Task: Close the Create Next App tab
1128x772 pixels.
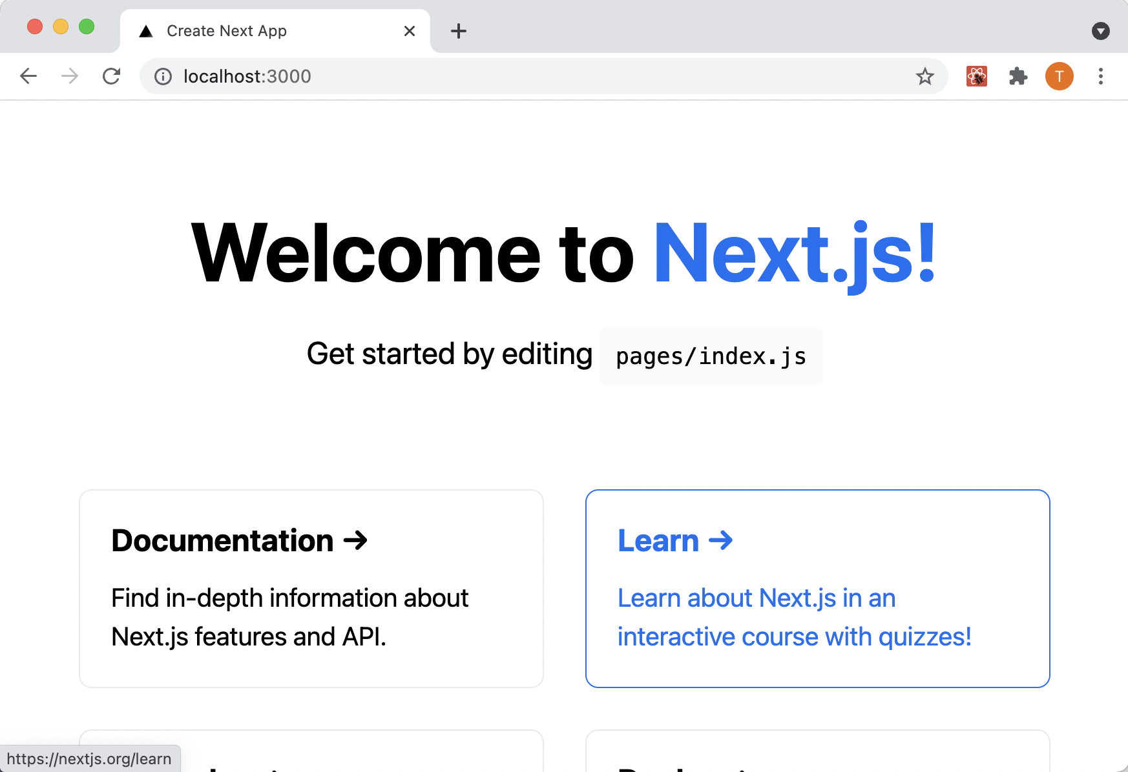Action: click(x=410, y=31)
